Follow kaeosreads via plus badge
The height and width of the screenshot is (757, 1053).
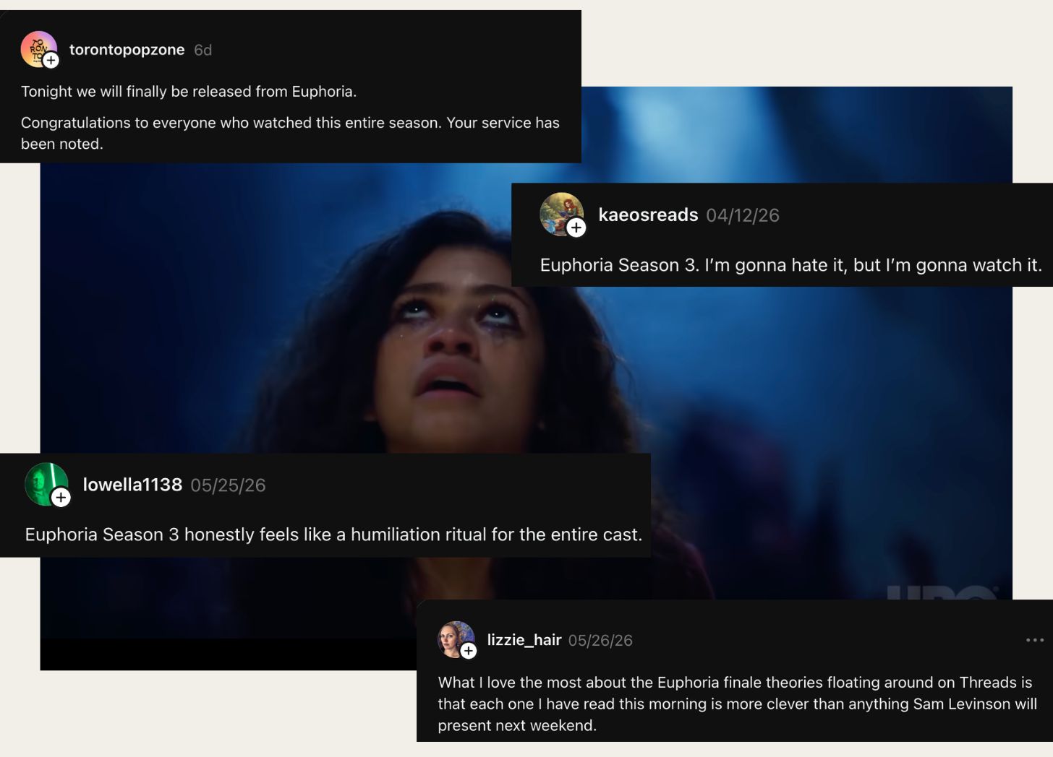point(576,228)
